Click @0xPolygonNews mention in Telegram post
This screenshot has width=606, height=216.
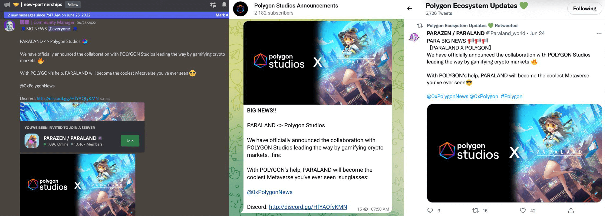[x=270, y=192]
